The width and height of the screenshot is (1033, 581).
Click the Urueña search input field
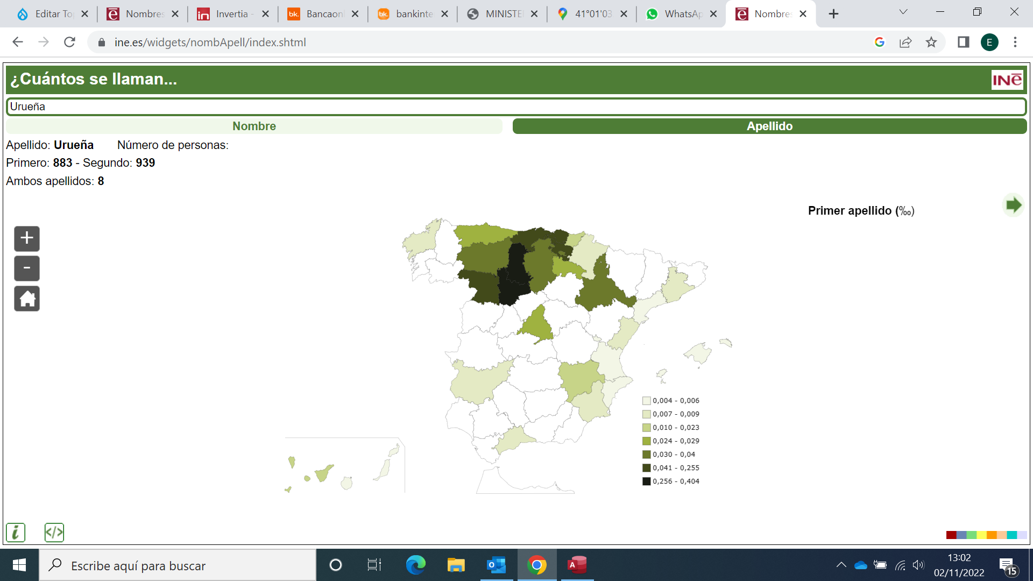point(515,107)
